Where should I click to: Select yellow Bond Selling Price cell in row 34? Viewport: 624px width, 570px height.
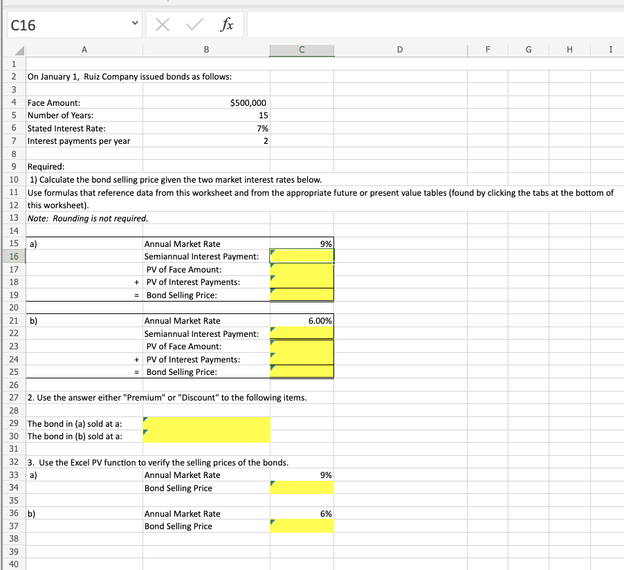[x=302, y=488]
